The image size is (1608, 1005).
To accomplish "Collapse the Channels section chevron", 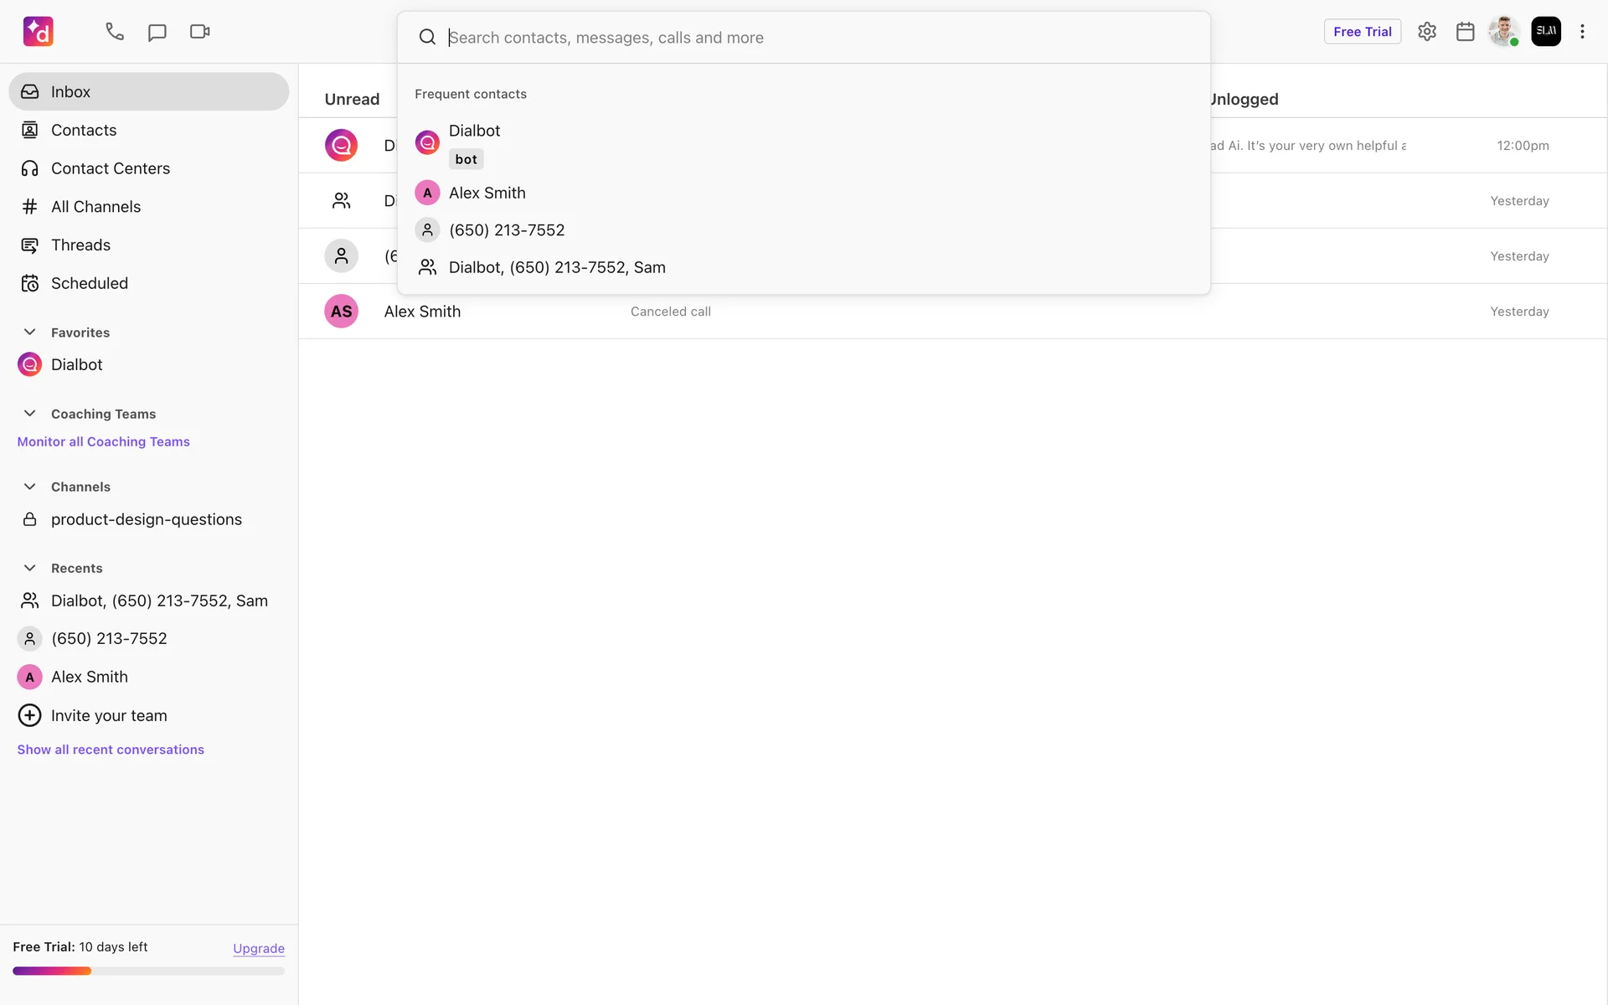I will pos(29,487).
